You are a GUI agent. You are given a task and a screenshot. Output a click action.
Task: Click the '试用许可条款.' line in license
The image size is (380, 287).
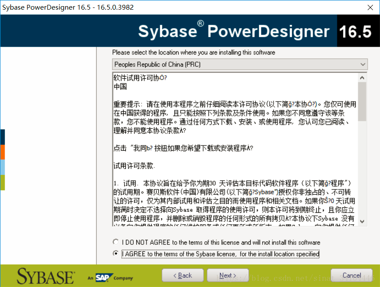coord(134,166)
